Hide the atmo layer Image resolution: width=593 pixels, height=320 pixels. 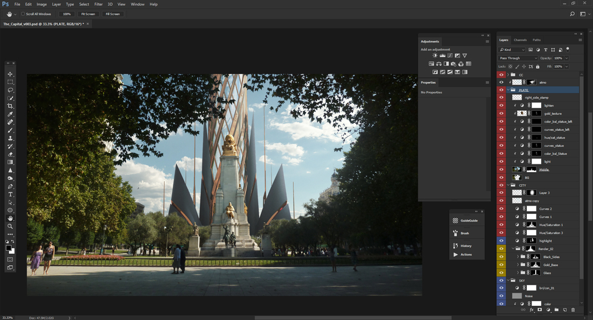click(x=501, y=83)
